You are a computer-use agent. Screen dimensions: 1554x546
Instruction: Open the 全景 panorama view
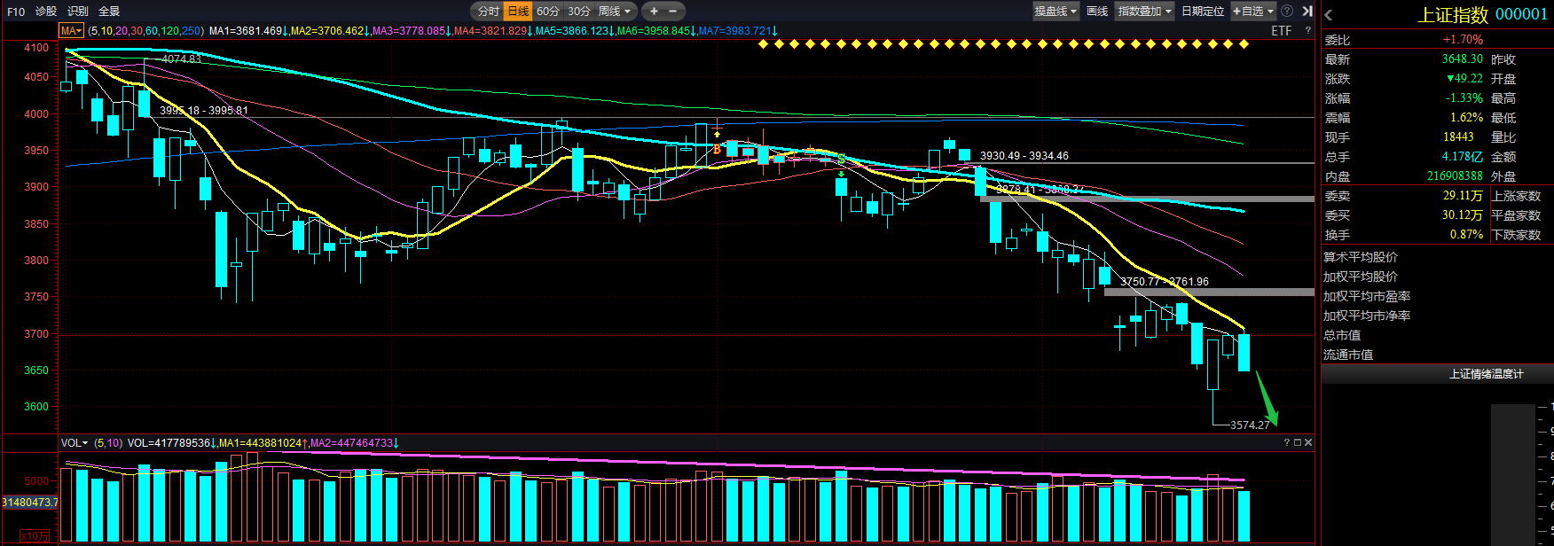coord(109,12)
